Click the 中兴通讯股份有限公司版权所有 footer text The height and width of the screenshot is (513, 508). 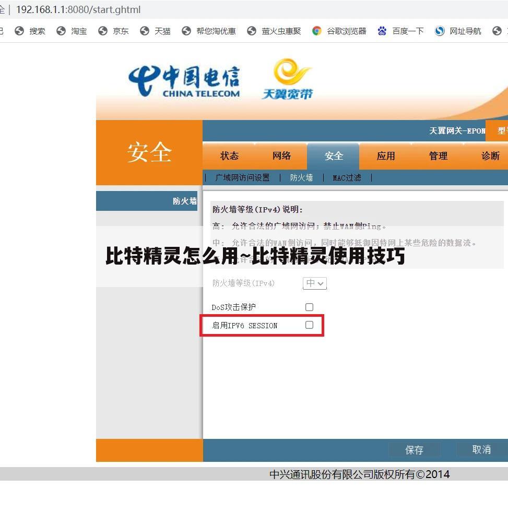pos(359,474)
